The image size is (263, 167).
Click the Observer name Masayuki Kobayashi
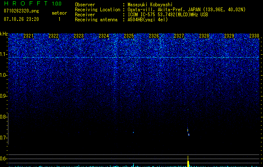click(x=150, y=5)
